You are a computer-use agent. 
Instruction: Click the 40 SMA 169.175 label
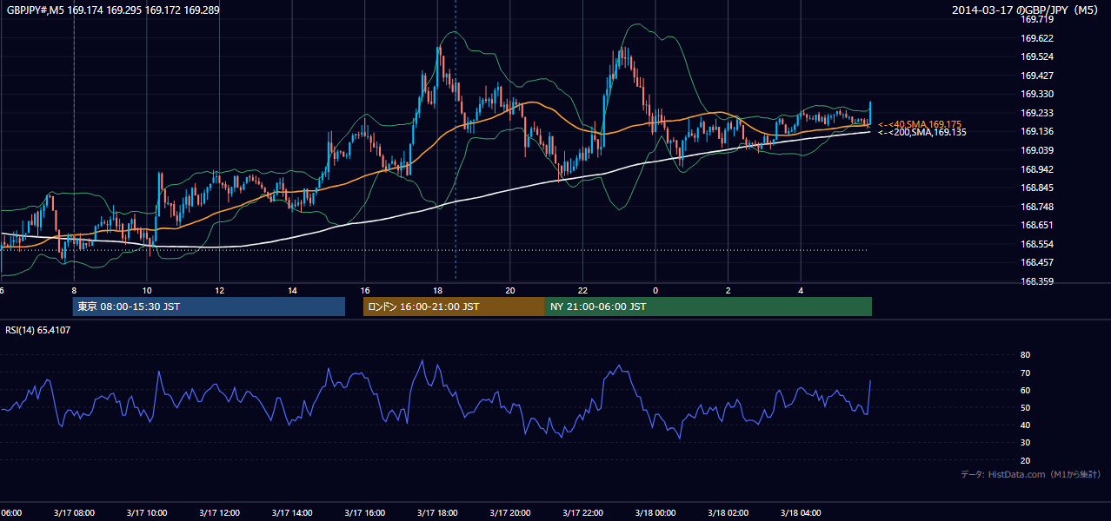tap(920, 125)
